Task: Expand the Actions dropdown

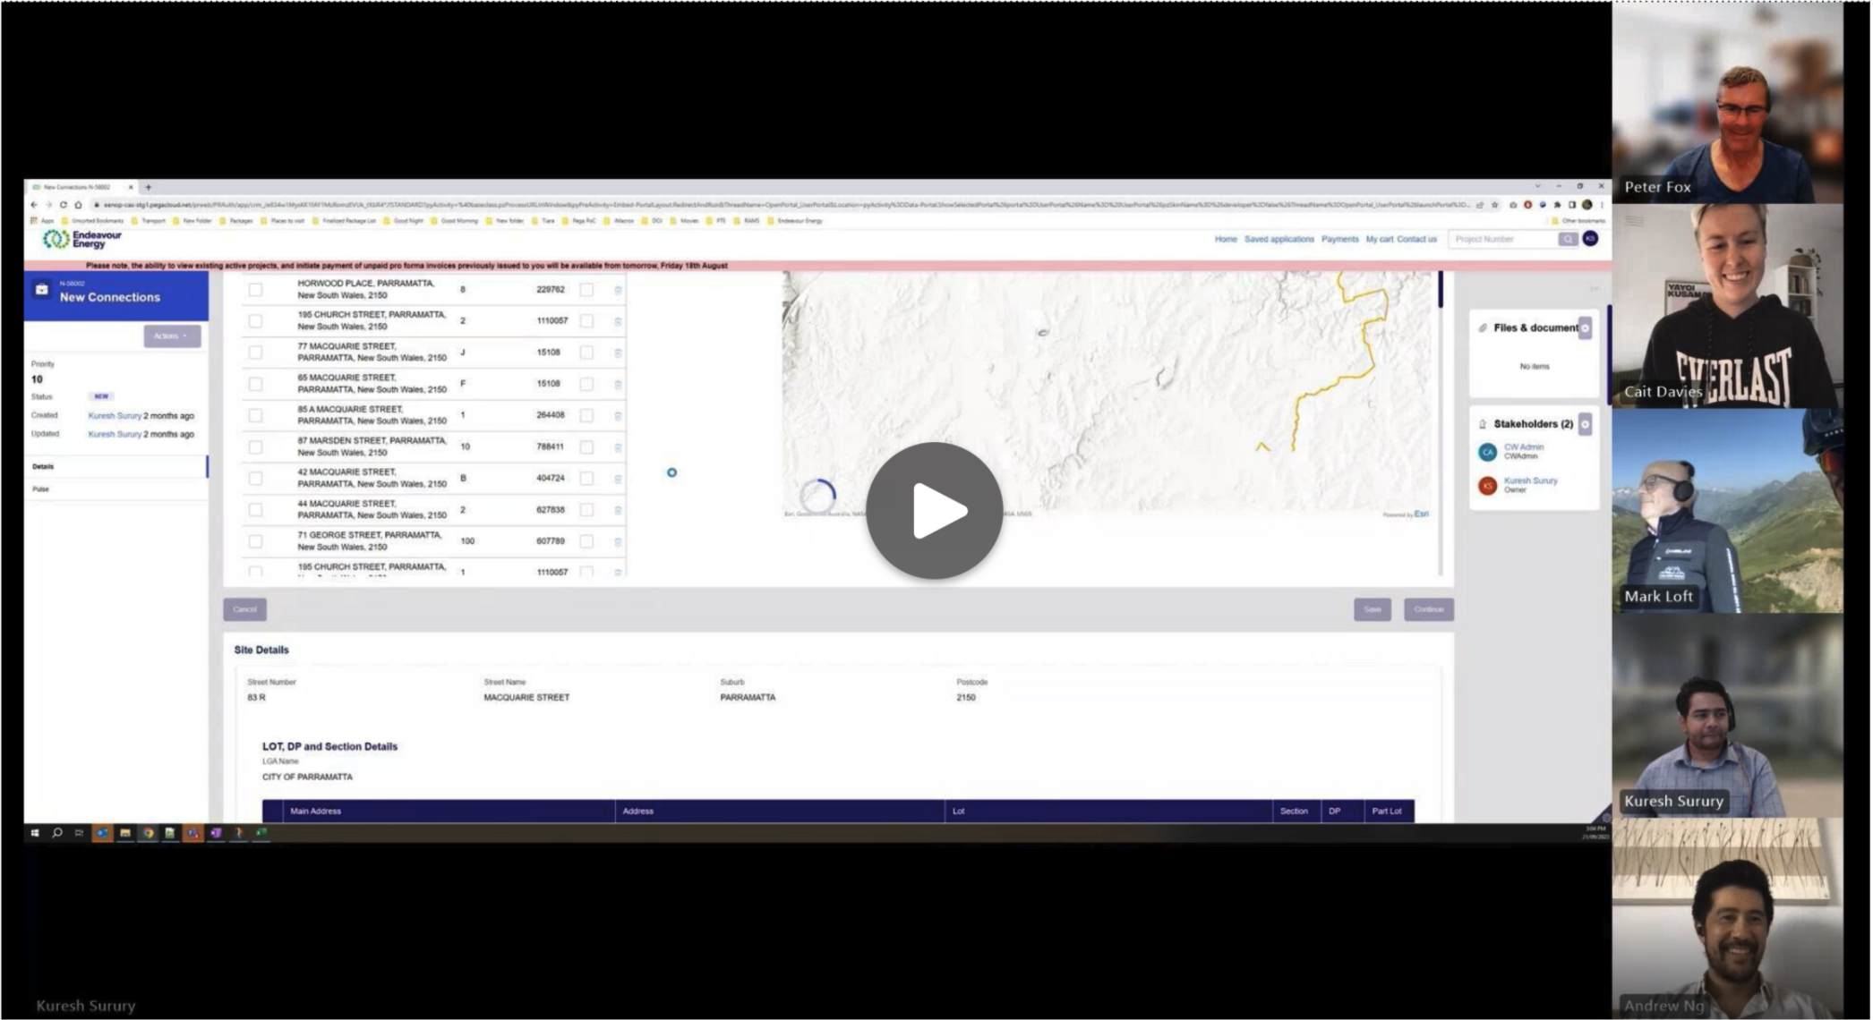Action: pyautogui.click(x=171, y=336)
